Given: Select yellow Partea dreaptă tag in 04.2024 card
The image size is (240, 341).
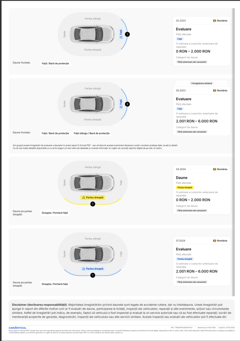Looking at the screenshot, I should (x=184, y=187).
